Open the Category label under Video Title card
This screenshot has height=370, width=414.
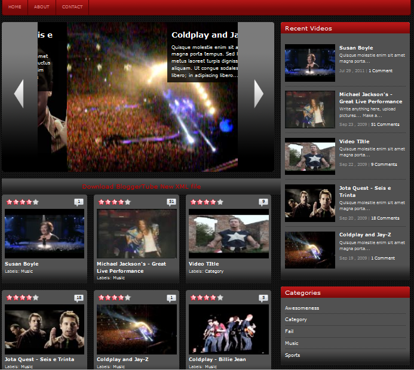pyautogui.click(x=214, y=271)
